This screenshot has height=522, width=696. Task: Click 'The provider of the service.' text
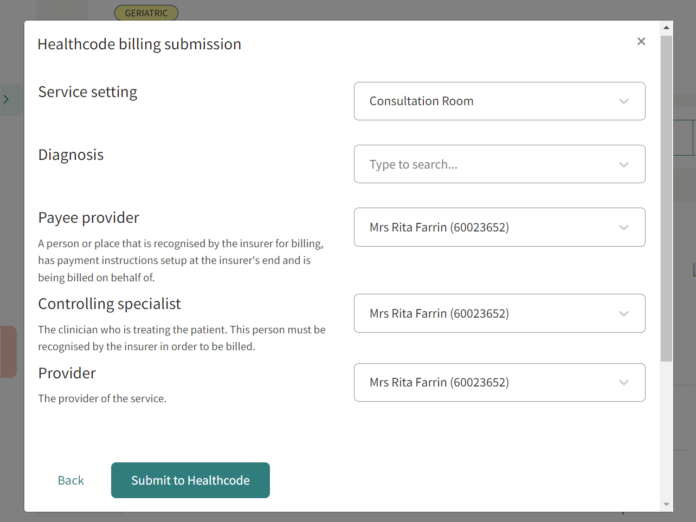[x=102, y=398]
